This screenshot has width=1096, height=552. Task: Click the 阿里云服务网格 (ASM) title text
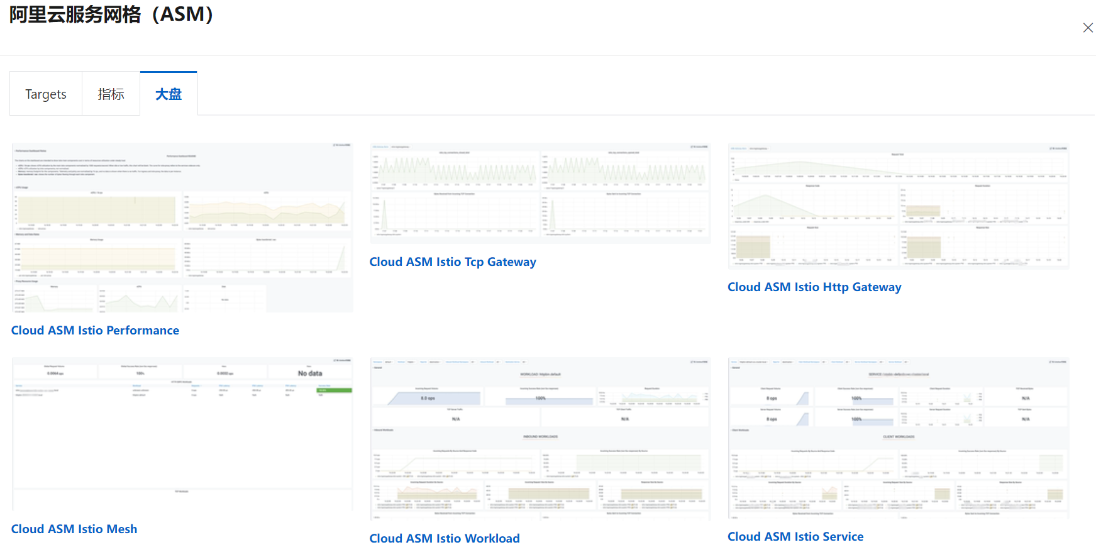(x=112, y=14)
